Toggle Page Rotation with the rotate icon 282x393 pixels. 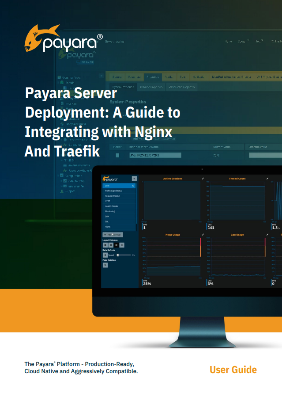(x=105, y=265)
